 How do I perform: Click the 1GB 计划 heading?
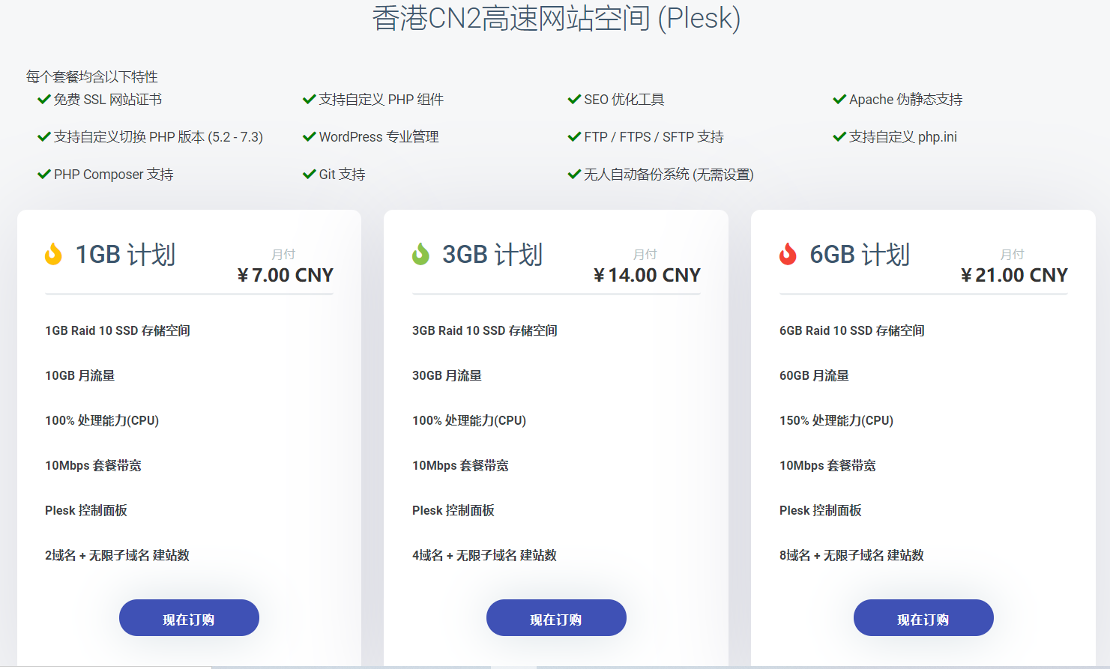pos(125,255)
